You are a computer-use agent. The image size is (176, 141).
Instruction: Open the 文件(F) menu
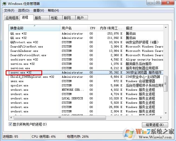(9, 11)
